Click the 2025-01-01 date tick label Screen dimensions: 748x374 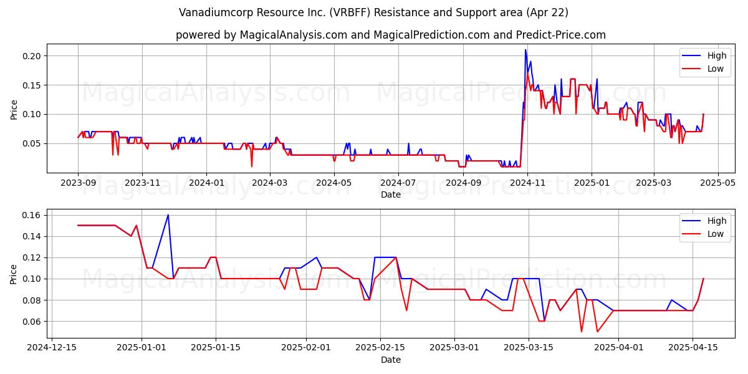141,348
